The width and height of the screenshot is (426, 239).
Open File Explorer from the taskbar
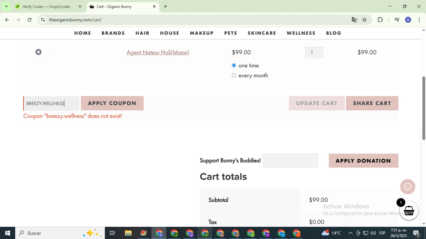click(128, 233)
